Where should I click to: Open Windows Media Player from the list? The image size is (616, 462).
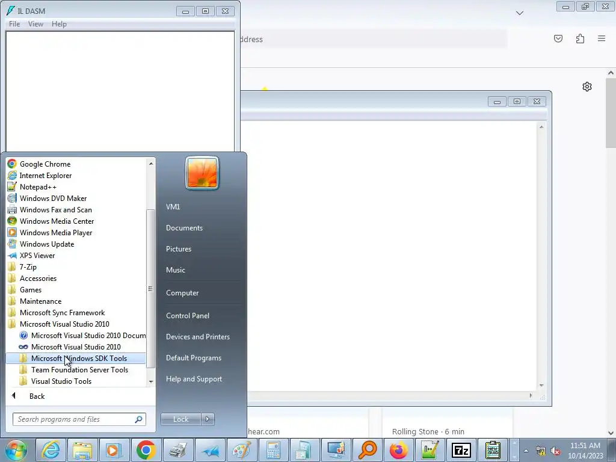76,232
